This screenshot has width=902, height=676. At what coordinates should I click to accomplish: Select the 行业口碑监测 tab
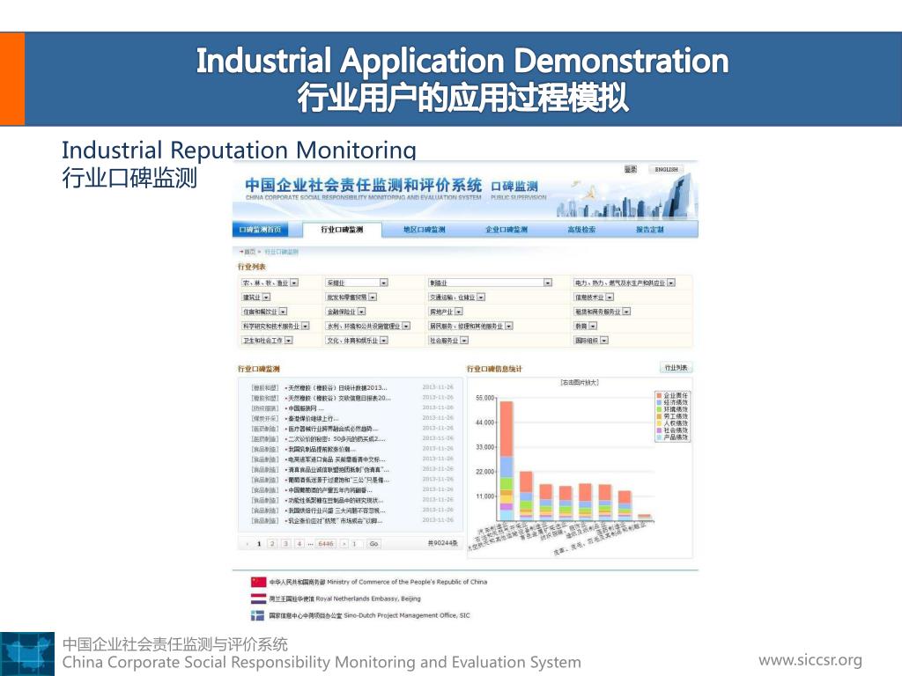coord(342,230)
